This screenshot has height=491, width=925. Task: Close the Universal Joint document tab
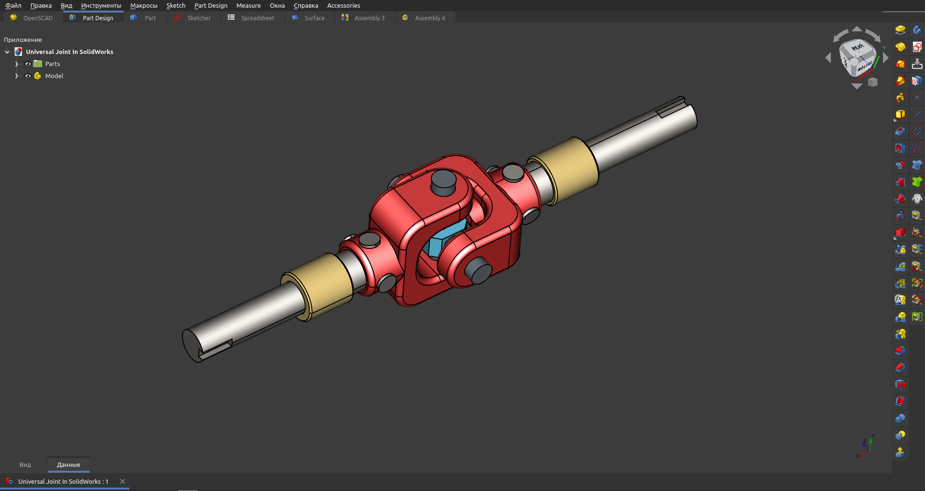(123, 481)
